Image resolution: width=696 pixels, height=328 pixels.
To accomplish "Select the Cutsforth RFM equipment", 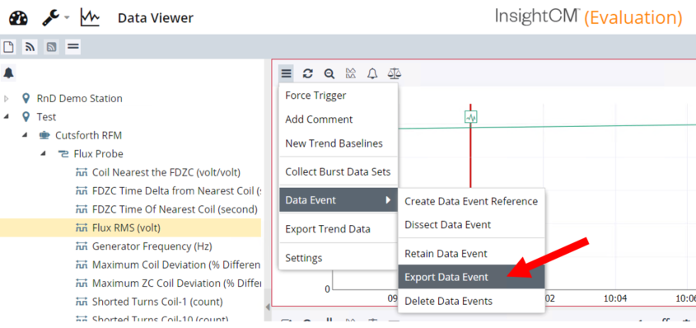I will (x=88, y=135).
